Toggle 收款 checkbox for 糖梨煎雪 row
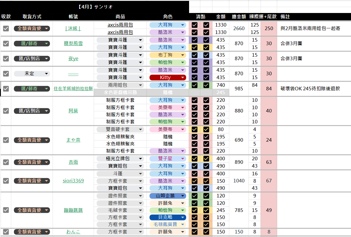 tap(6, 43)
